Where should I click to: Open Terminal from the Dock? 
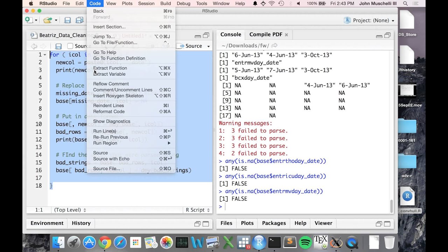tap(274, 242)
